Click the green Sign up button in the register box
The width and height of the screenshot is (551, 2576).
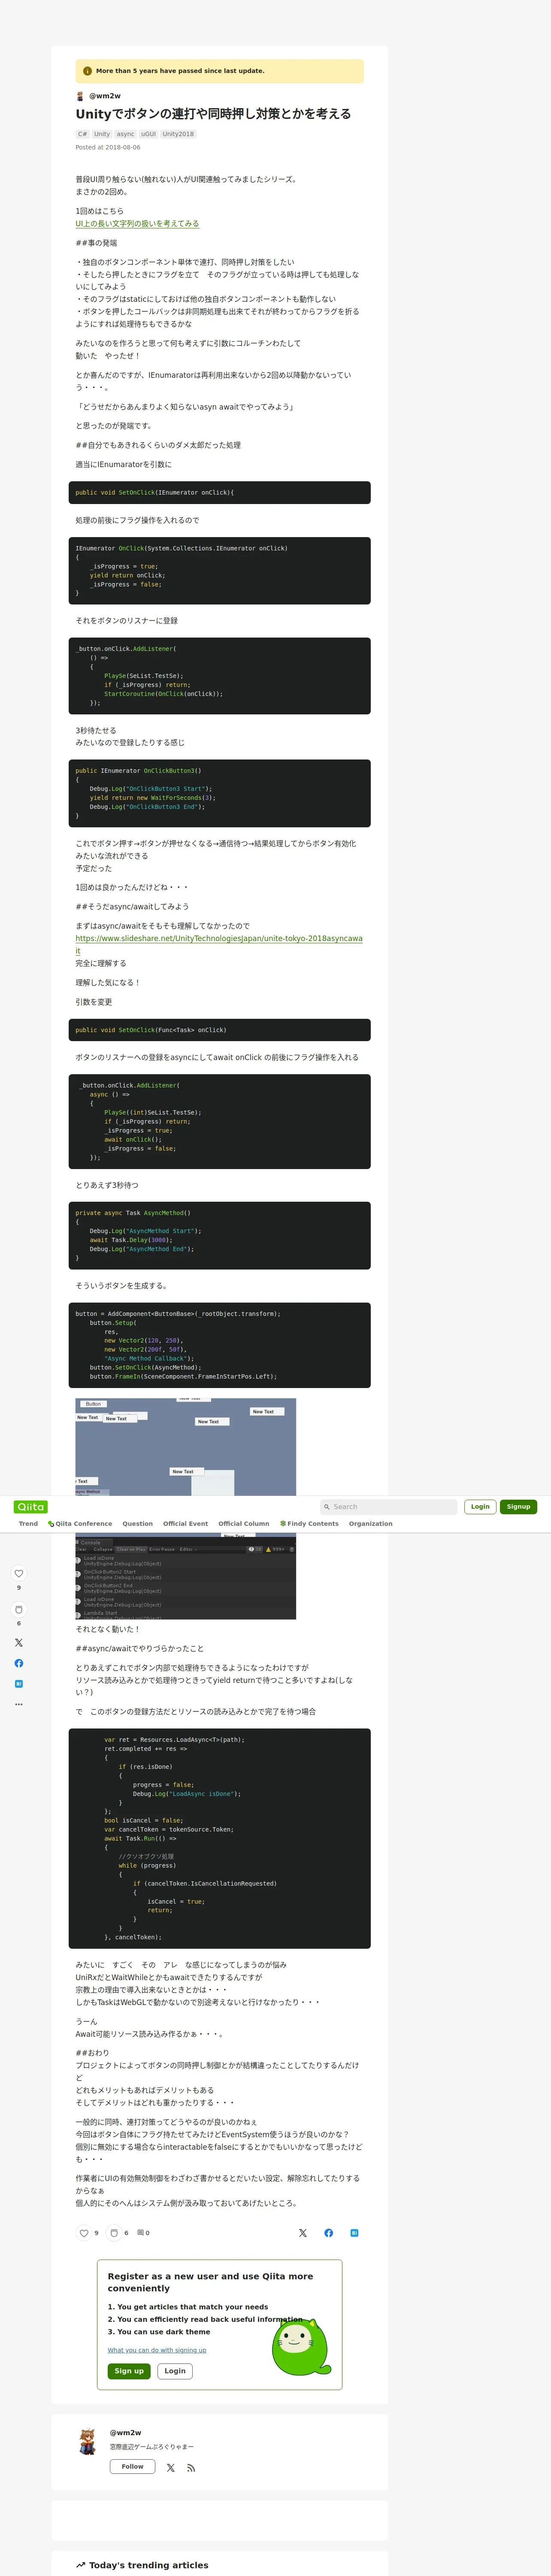[x=129, y=2371]
